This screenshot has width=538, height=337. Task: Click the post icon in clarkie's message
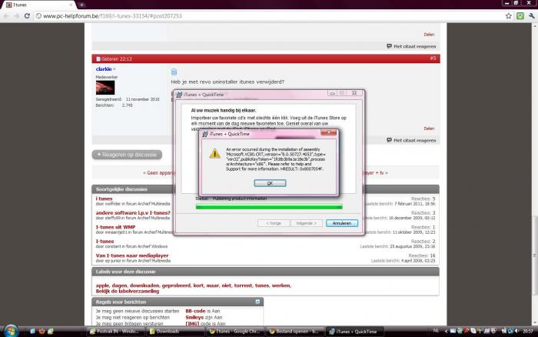click(174, 72)
